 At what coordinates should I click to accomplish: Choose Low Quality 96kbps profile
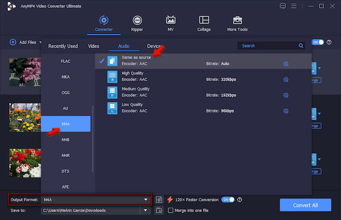(x=203, y=108)
